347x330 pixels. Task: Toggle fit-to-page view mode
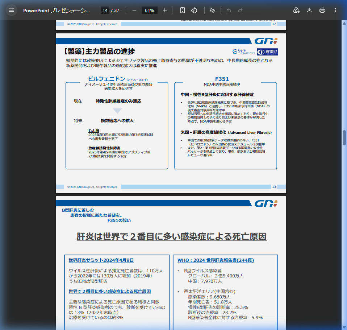coord(182,10)
